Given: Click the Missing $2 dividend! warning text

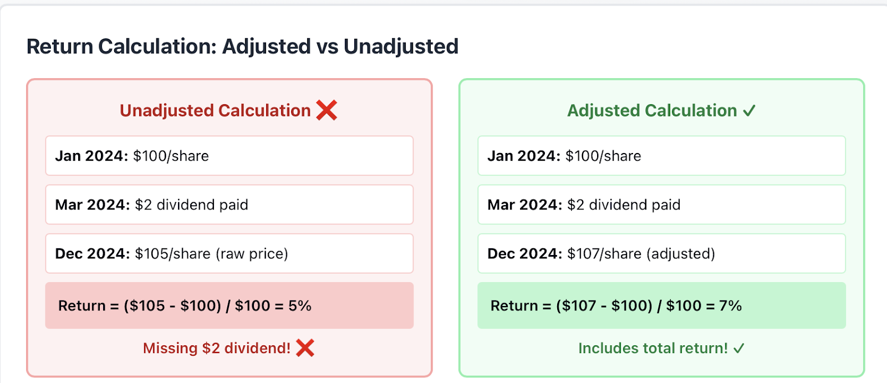Looking at the screenshot, I should pos(217,348).
